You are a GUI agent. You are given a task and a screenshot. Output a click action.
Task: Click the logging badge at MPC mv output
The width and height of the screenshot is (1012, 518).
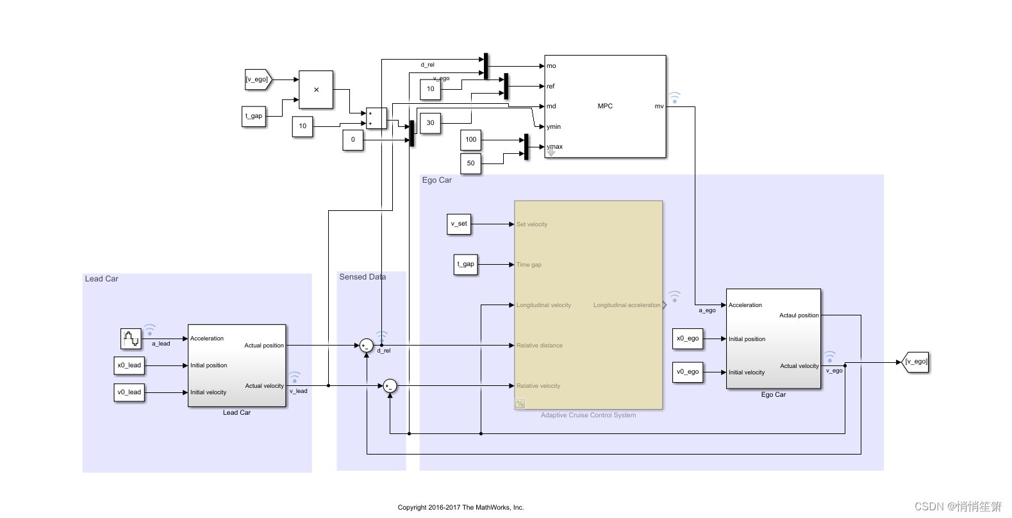pos(674,97)
